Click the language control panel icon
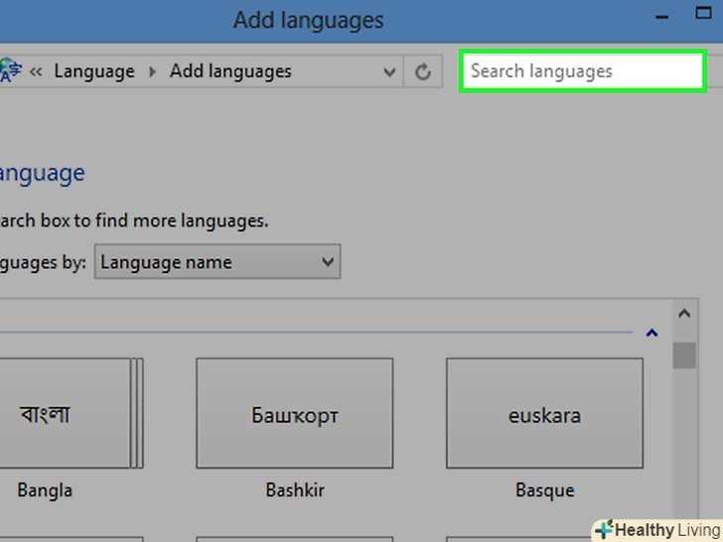The image size is (723, 542). [x=10, y=70]
